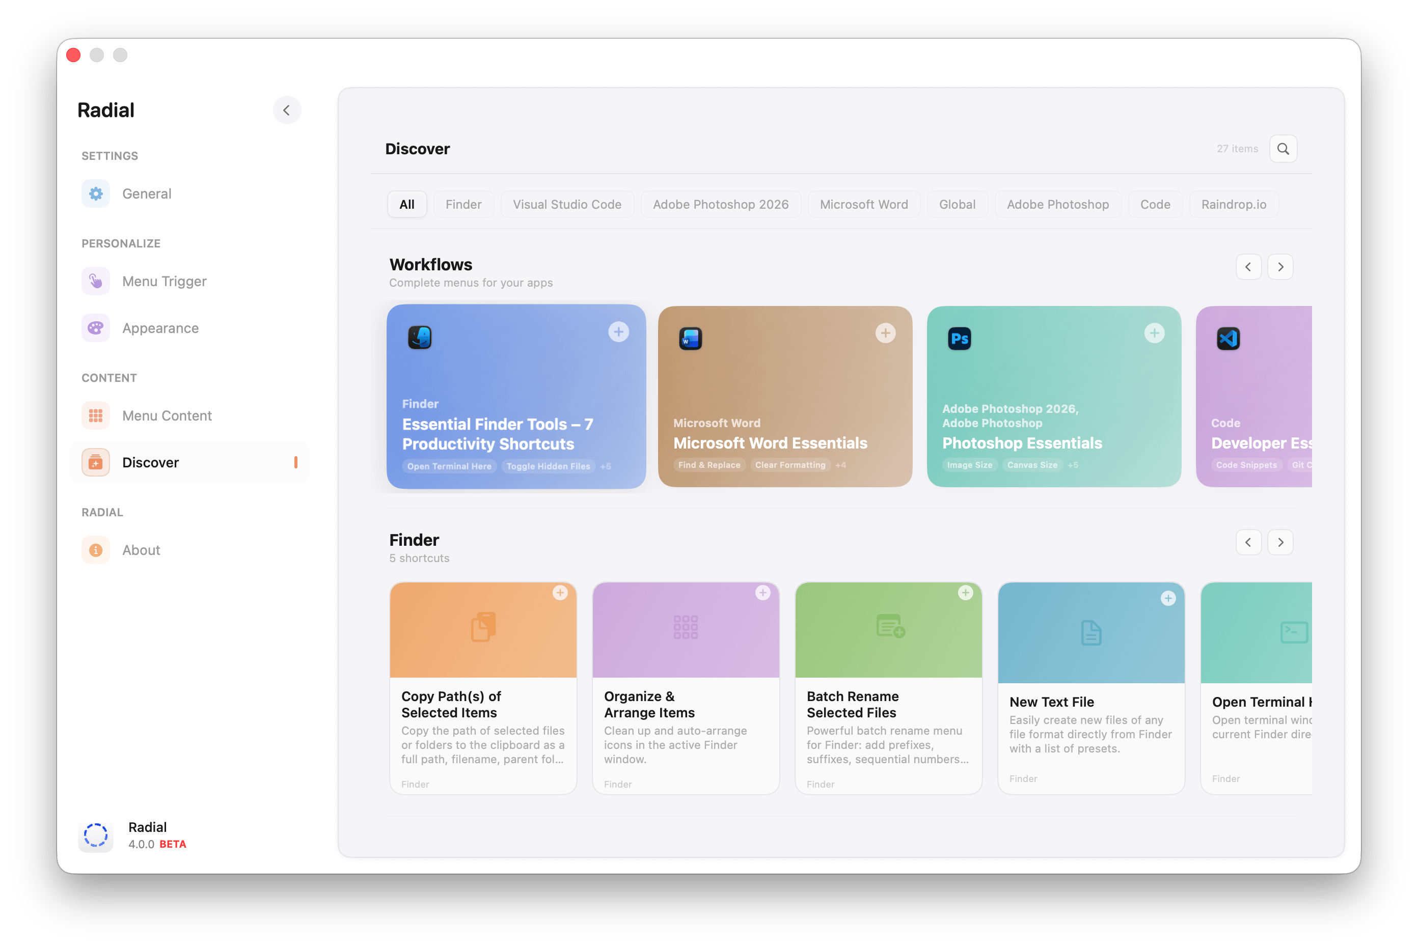This screenshot has height=949, width=1418.
Task: Go to previous Finder shortcuts chevron
Action: tap(1248, 542)
